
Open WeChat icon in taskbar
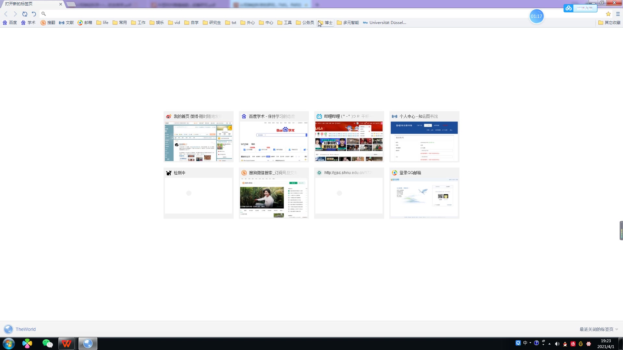tap(47, 344)
